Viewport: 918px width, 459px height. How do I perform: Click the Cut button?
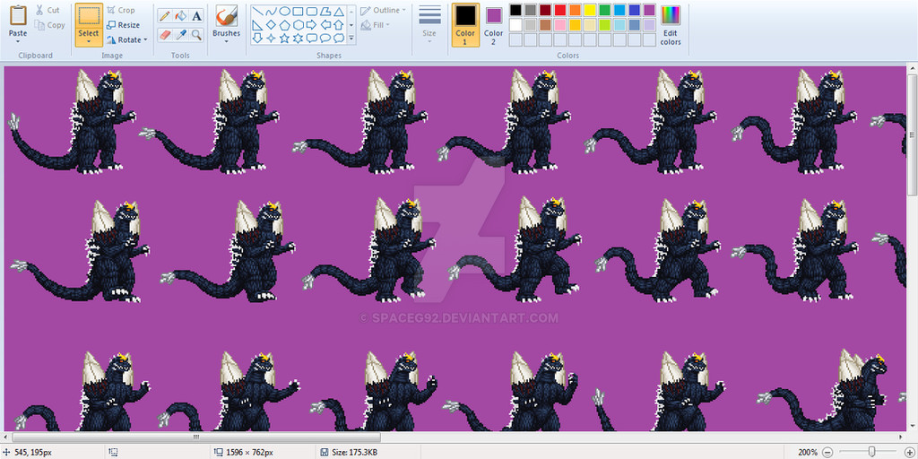(47, 10)
